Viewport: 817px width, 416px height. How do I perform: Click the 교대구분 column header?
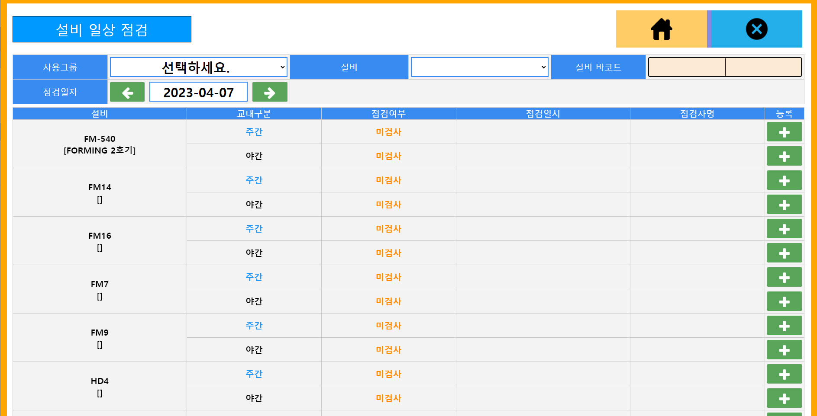(254, 114)
